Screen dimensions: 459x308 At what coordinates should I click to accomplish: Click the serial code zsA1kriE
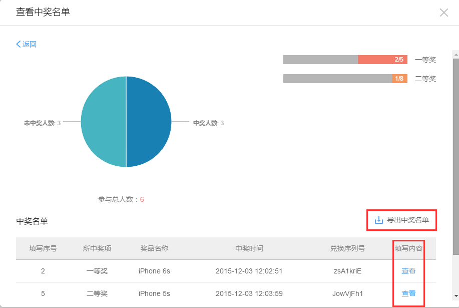347,271
